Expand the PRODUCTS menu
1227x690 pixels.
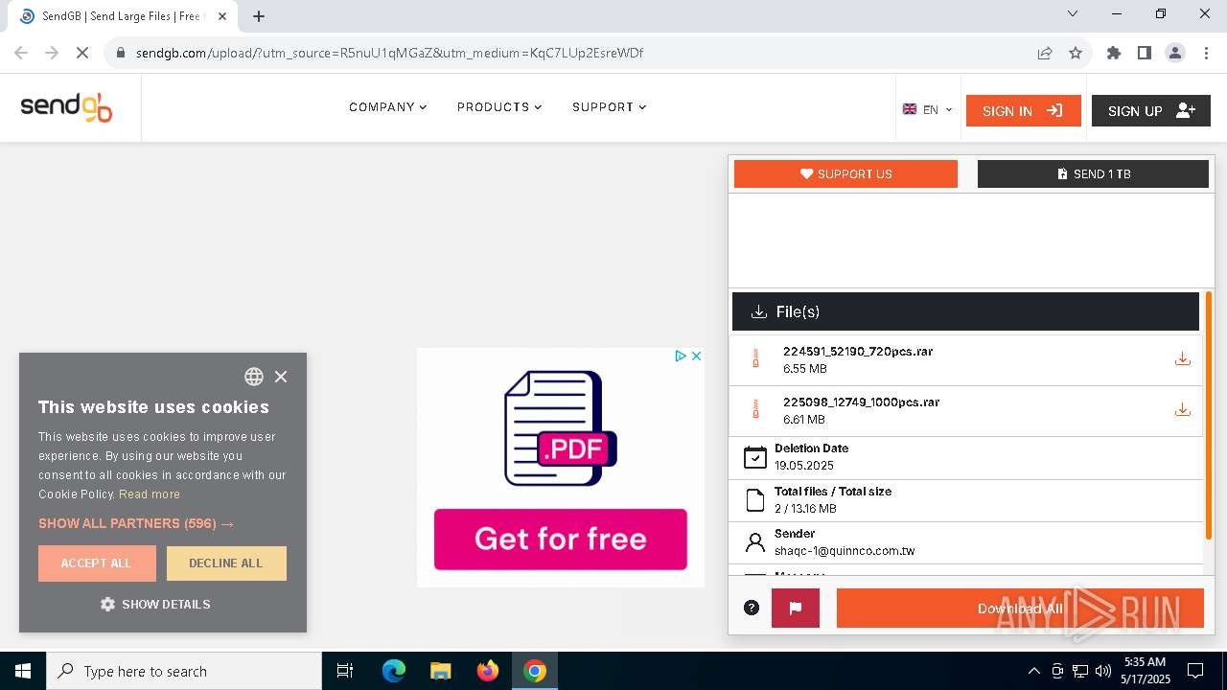(x=499, y=107)
